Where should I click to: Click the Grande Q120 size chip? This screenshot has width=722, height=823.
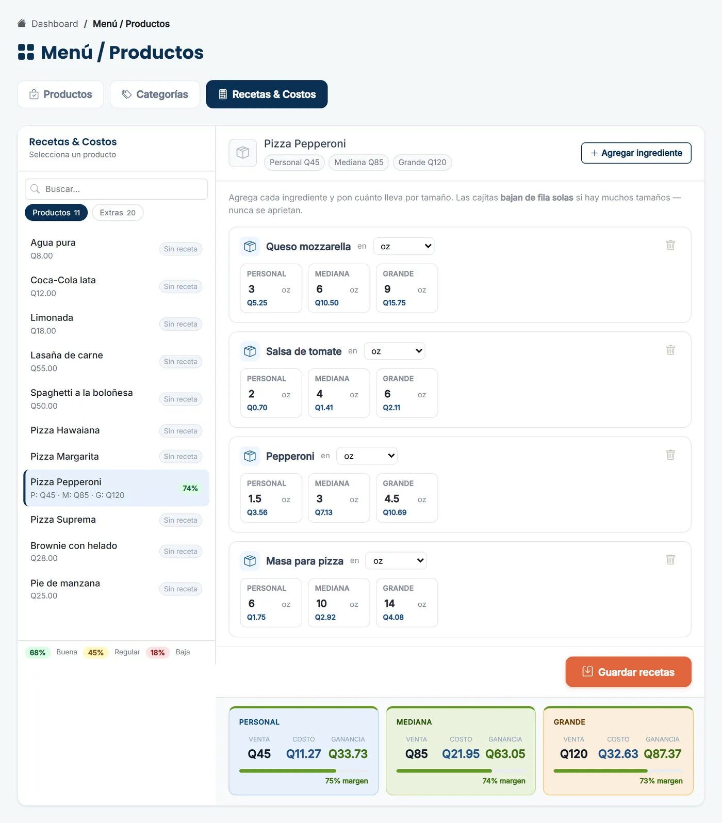[422, 163]
